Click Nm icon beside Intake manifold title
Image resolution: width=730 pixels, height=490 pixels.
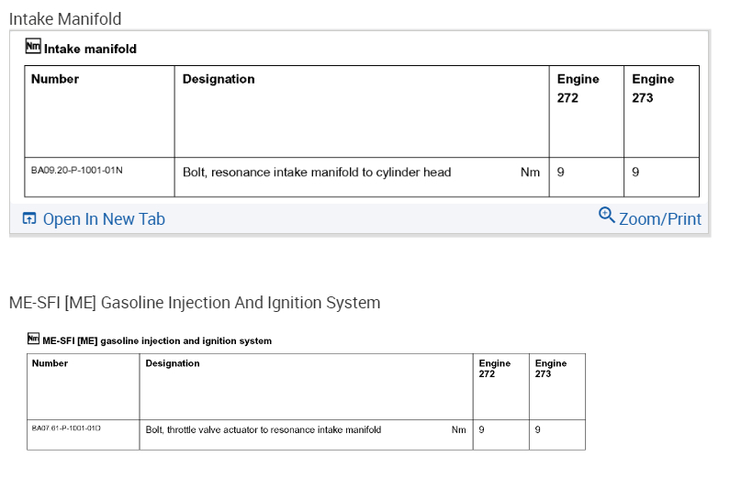[33, 47]
